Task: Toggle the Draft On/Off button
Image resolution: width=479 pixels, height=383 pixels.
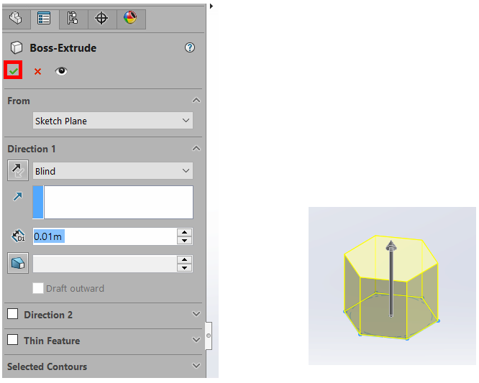Action: [x=18, y=263]
